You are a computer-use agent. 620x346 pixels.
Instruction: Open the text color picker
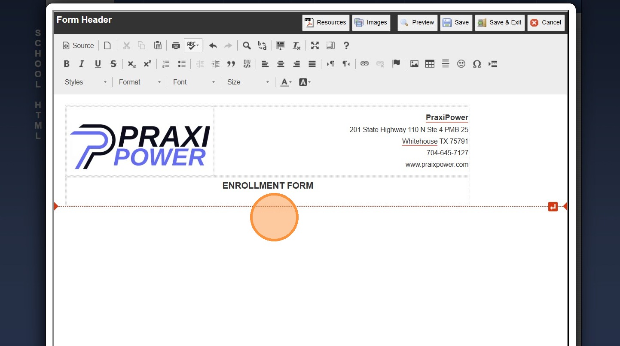point(286,82)
